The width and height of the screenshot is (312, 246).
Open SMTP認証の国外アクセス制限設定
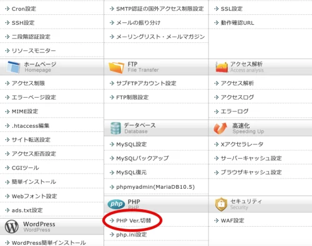(160, 9)
